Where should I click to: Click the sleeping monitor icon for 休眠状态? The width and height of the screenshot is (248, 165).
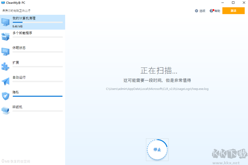tap(5, 51)
